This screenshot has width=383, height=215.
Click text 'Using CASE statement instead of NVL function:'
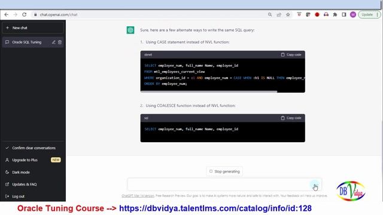187,42
